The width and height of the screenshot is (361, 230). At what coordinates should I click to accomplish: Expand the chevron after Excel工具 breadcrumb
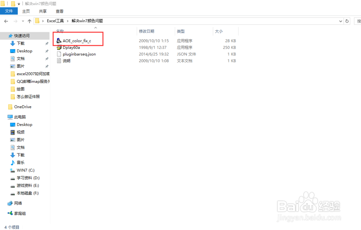(68, 21)
